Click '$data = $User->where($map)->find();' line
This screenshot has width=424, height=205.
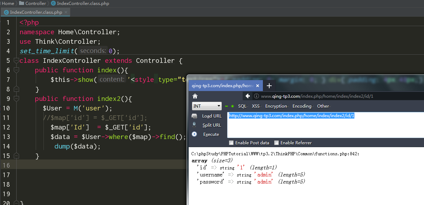coord(118,137)
